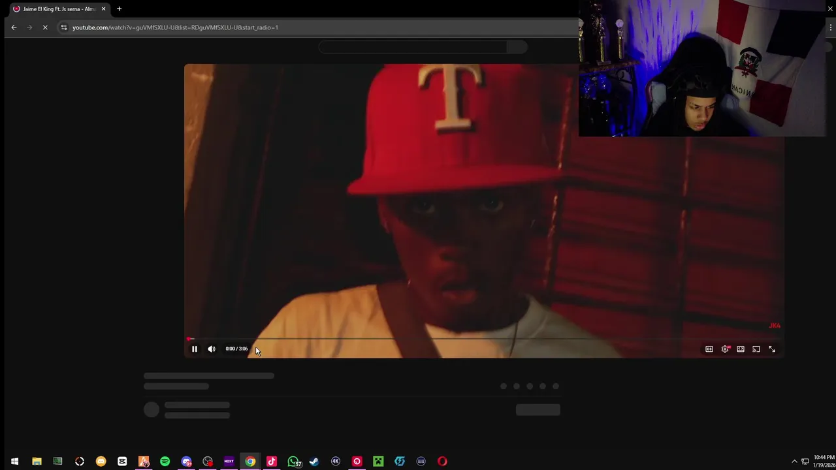This screenshot has width=836, height=470.
Task: Pause the YouTube video
Action: (194, 349)
